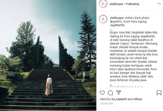Click the 2 HOURS AGO timestamp

(x=106, y=104)
